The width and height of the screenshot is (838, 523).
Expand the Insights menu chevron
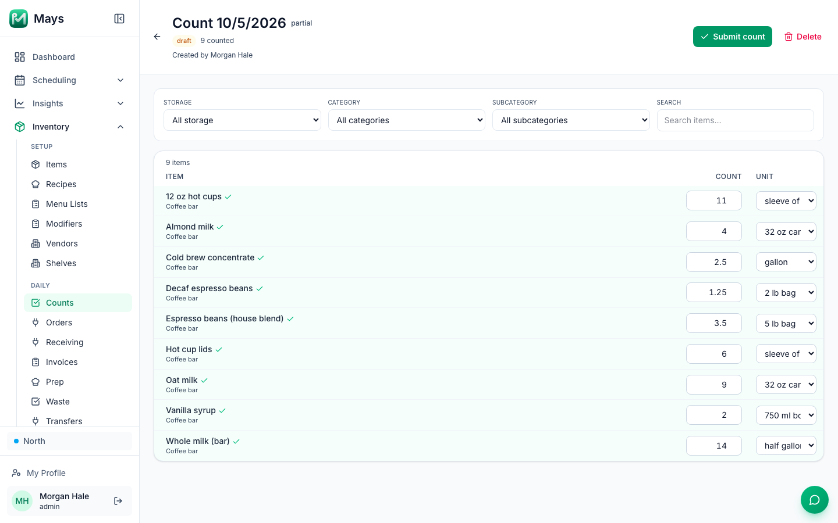[120, 103]
